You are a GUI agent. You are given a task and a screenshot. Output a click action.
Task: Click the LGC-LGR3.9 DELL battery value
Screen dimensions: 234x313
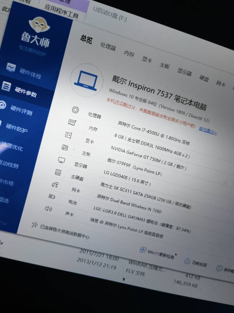[x=142, y=219]
